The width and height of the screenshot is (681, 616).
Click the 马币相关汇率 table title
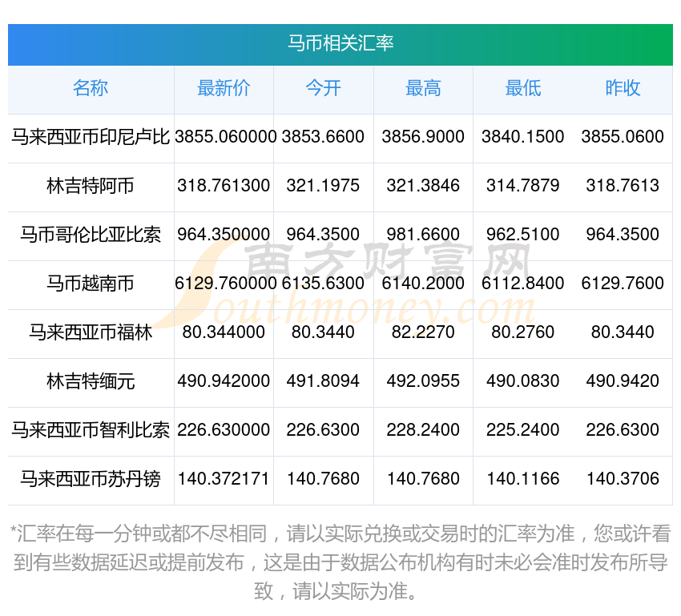click(x=340, y=43)
